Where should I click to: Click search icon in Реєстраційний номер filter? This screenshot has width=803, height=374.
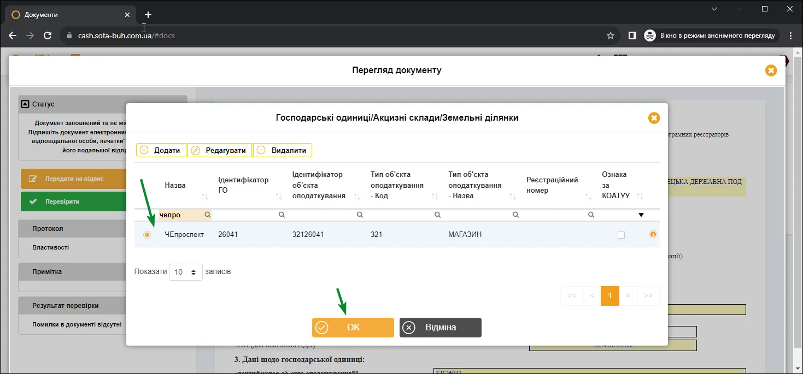click(x=591, y=215)
